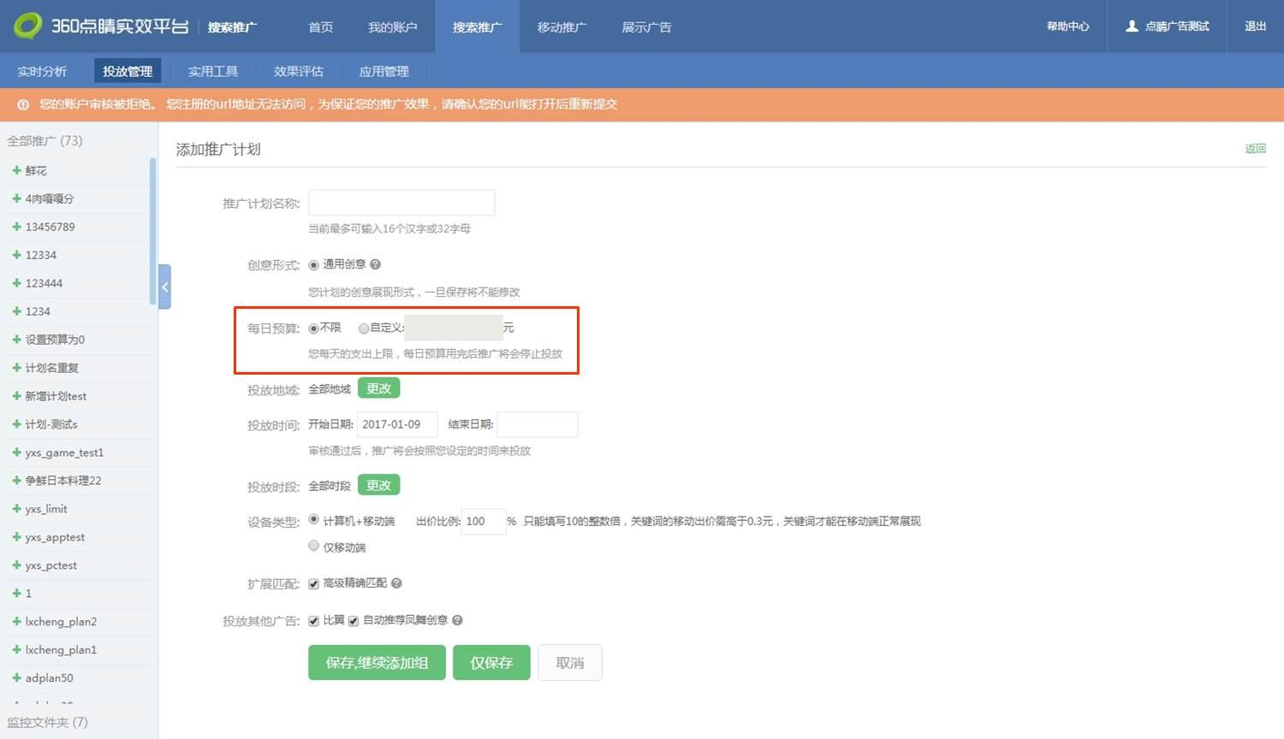Select the 自定义 daily budget radio
The height and width of the screenshot is (739, 1284).
[364, 328]
